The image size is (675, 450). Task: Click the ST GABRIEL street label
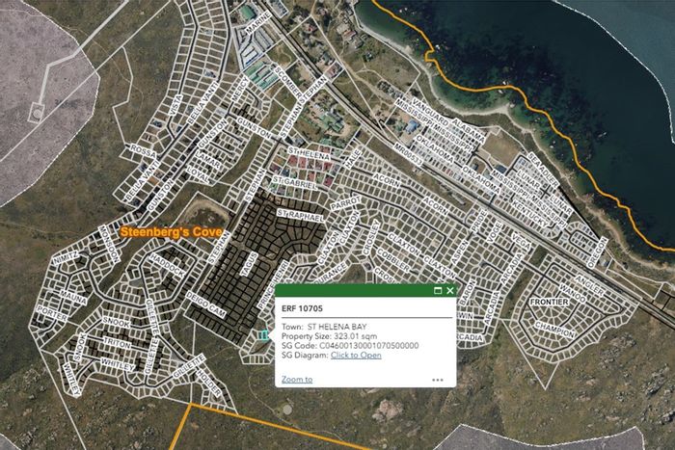pyautogui.click(x=294, y=183)
